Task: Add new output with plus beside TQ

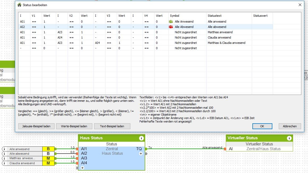Action: 141,154
